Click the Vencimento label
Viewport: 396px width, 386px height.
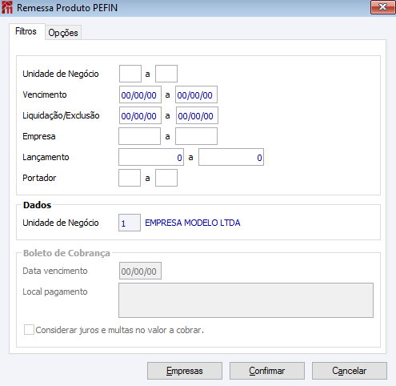45,94
